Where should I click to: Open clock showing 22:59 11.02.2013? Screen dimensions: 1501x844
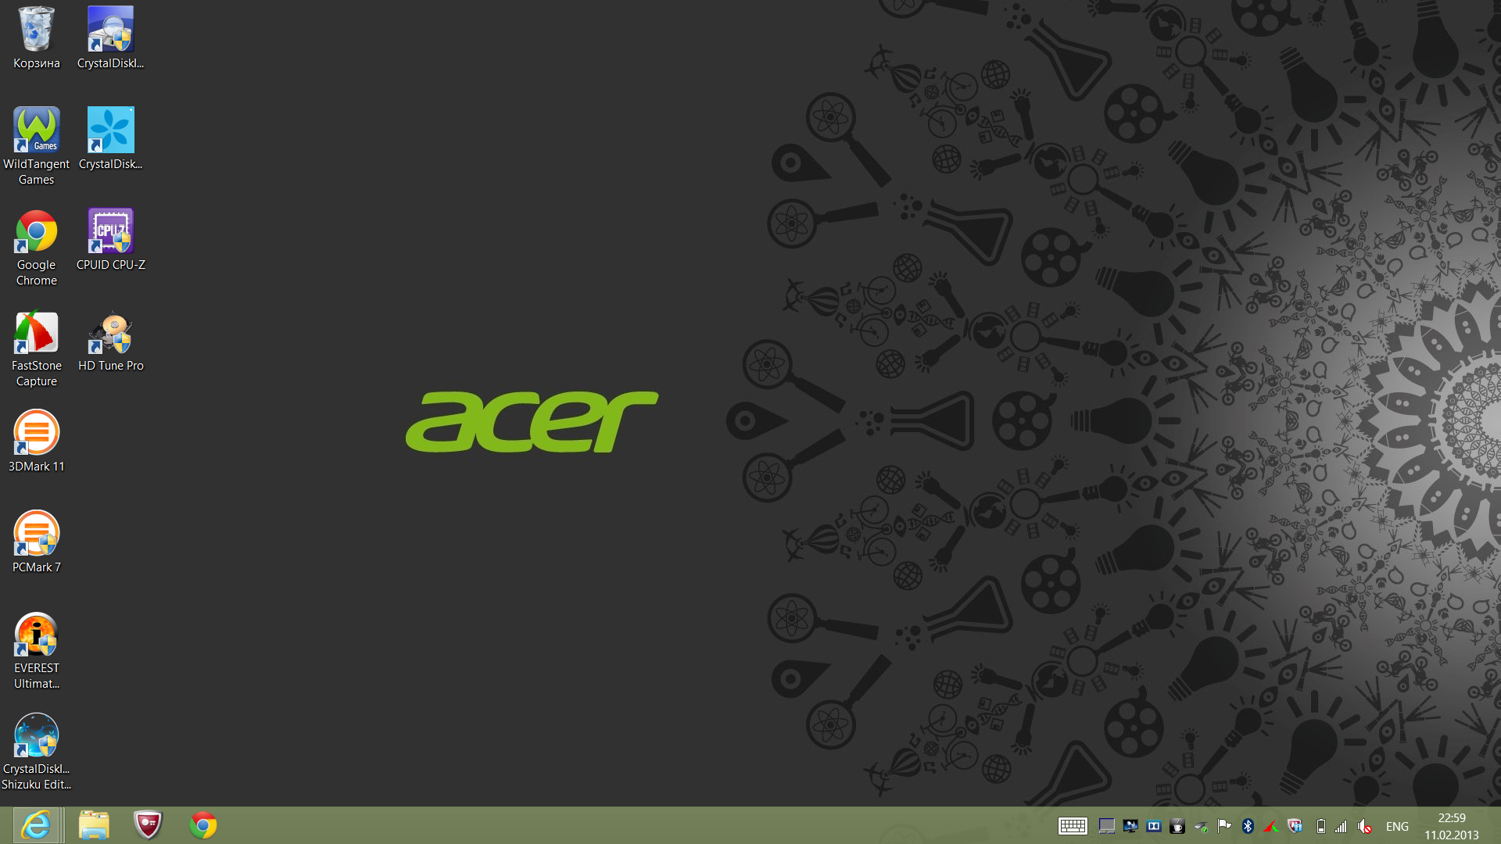1451,826
